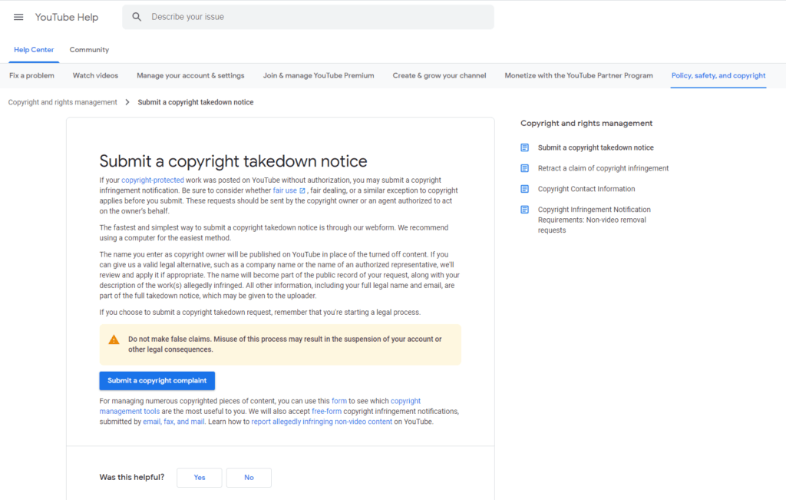Answer No to Was this helpful

point(249,477)
